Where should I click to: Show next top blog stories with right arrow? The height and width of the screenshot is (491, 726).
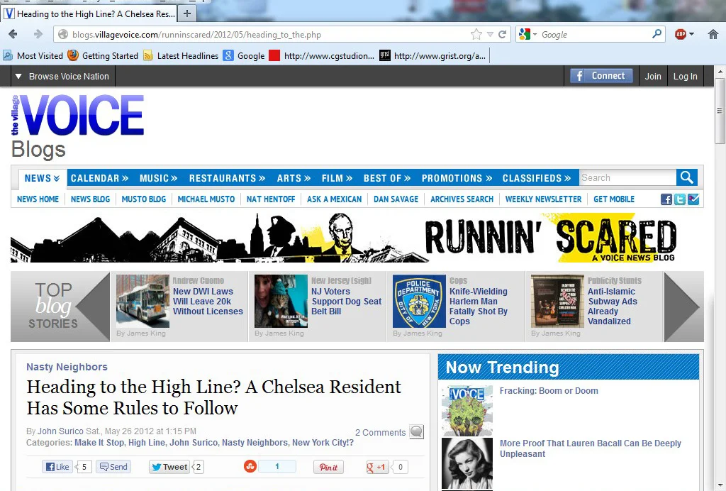pyautogui.click(x=682, y=307)
